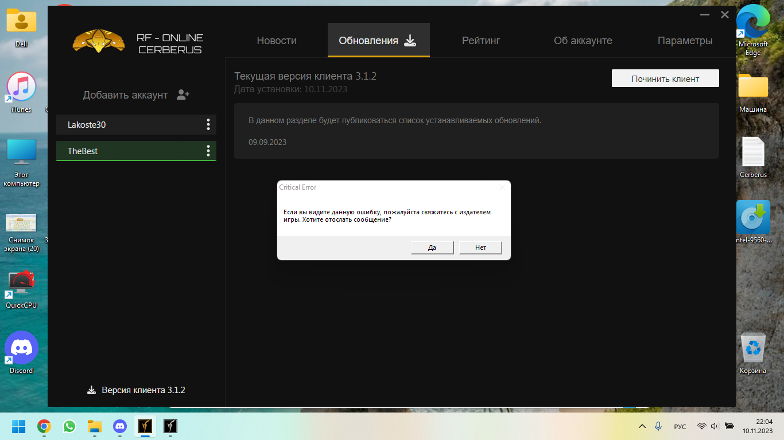Switch to the Новости tab
This screenshot has height=440, width=784.
277,41
